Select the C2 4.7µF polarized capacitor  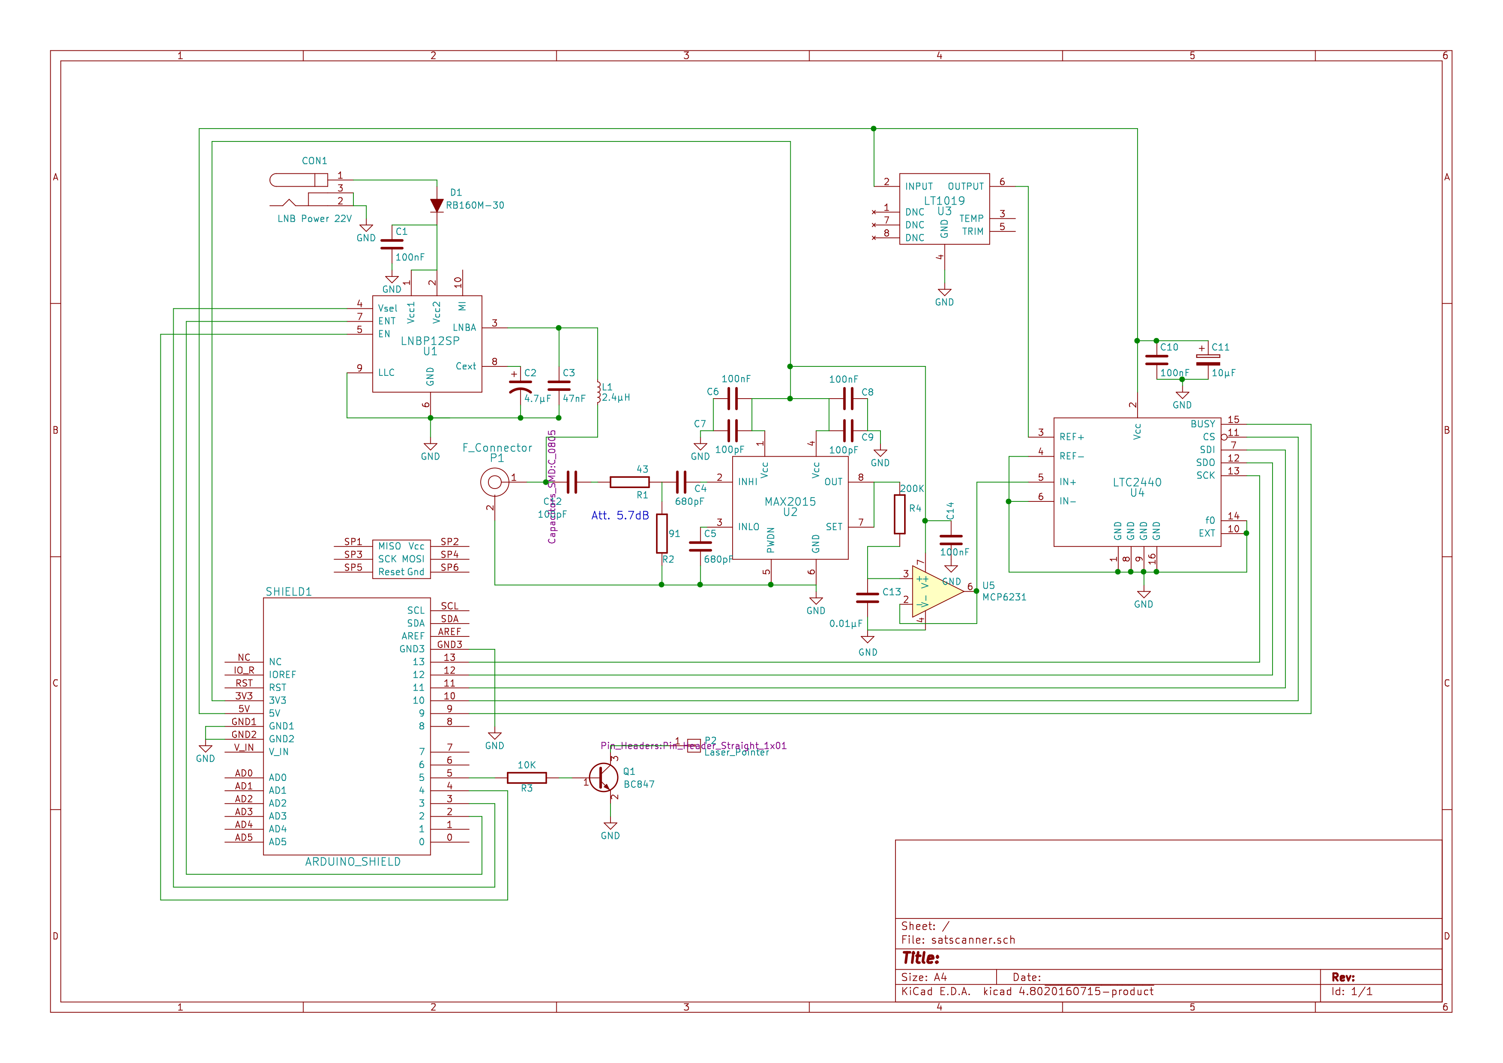click(x=520, y=386)
